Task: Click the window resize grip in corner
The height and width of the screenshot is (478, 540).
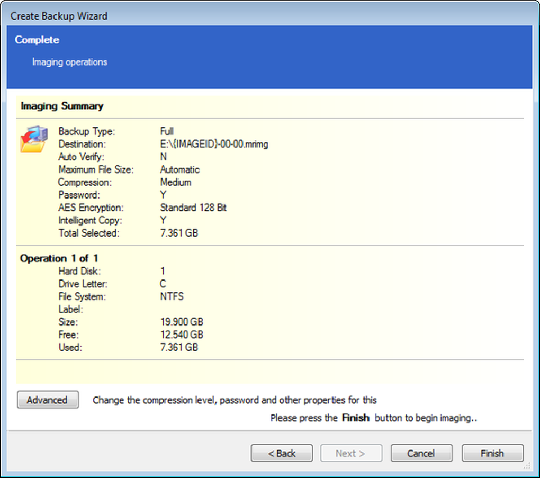Action: point(527,466)
